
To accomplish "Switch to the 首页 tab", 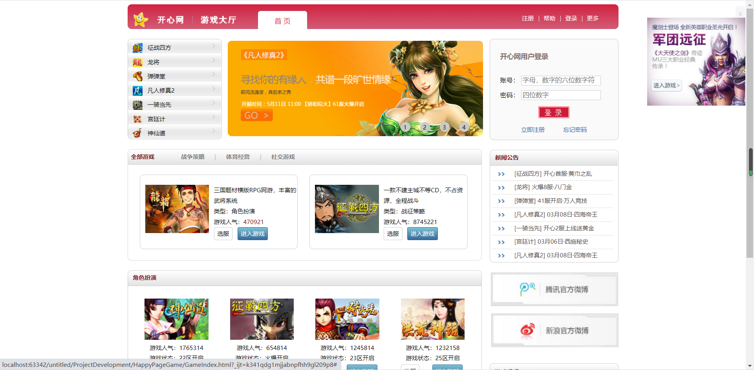I will pos(282,21).
